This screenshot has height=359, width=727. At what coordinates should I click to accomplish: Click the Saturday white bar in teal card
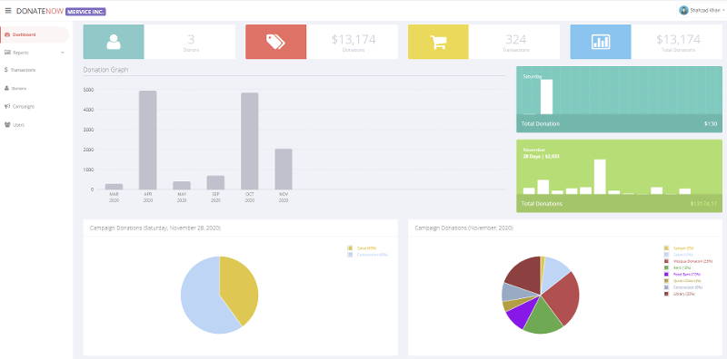(x=547, y=97)
